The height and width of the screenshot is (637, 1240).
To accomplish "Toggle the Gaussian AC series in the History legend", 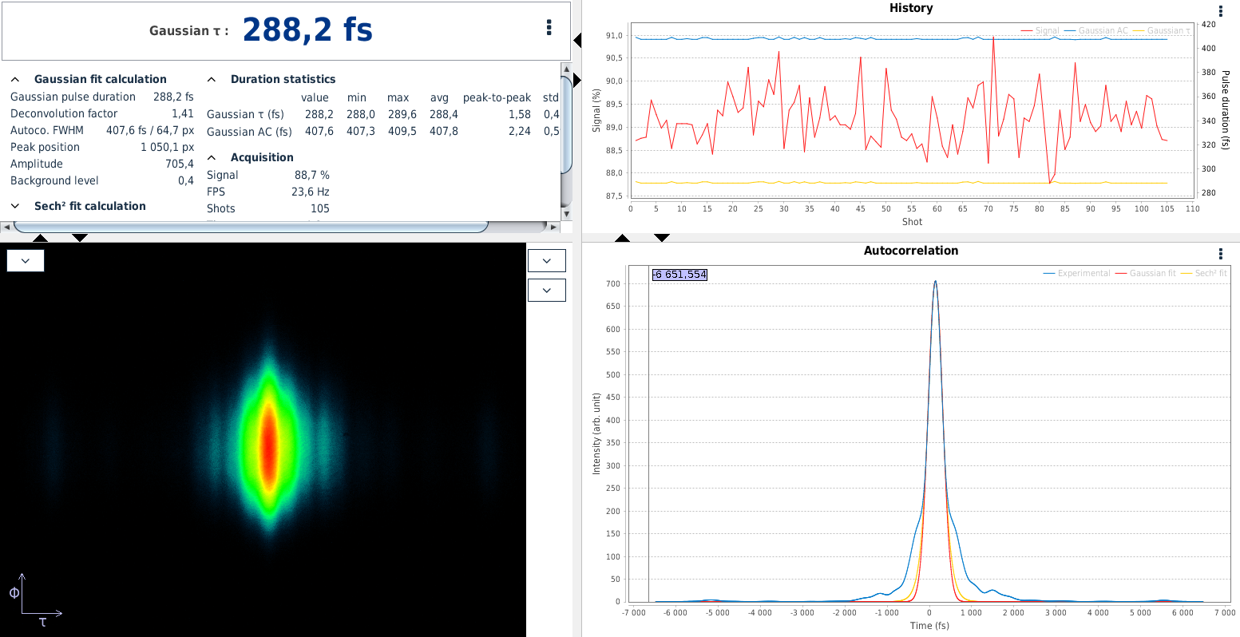I will pos(1095,30).
